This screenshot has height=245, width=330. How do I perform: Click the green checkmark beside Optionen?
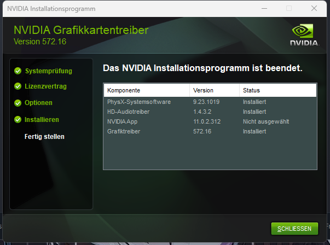tap(18, 103)
